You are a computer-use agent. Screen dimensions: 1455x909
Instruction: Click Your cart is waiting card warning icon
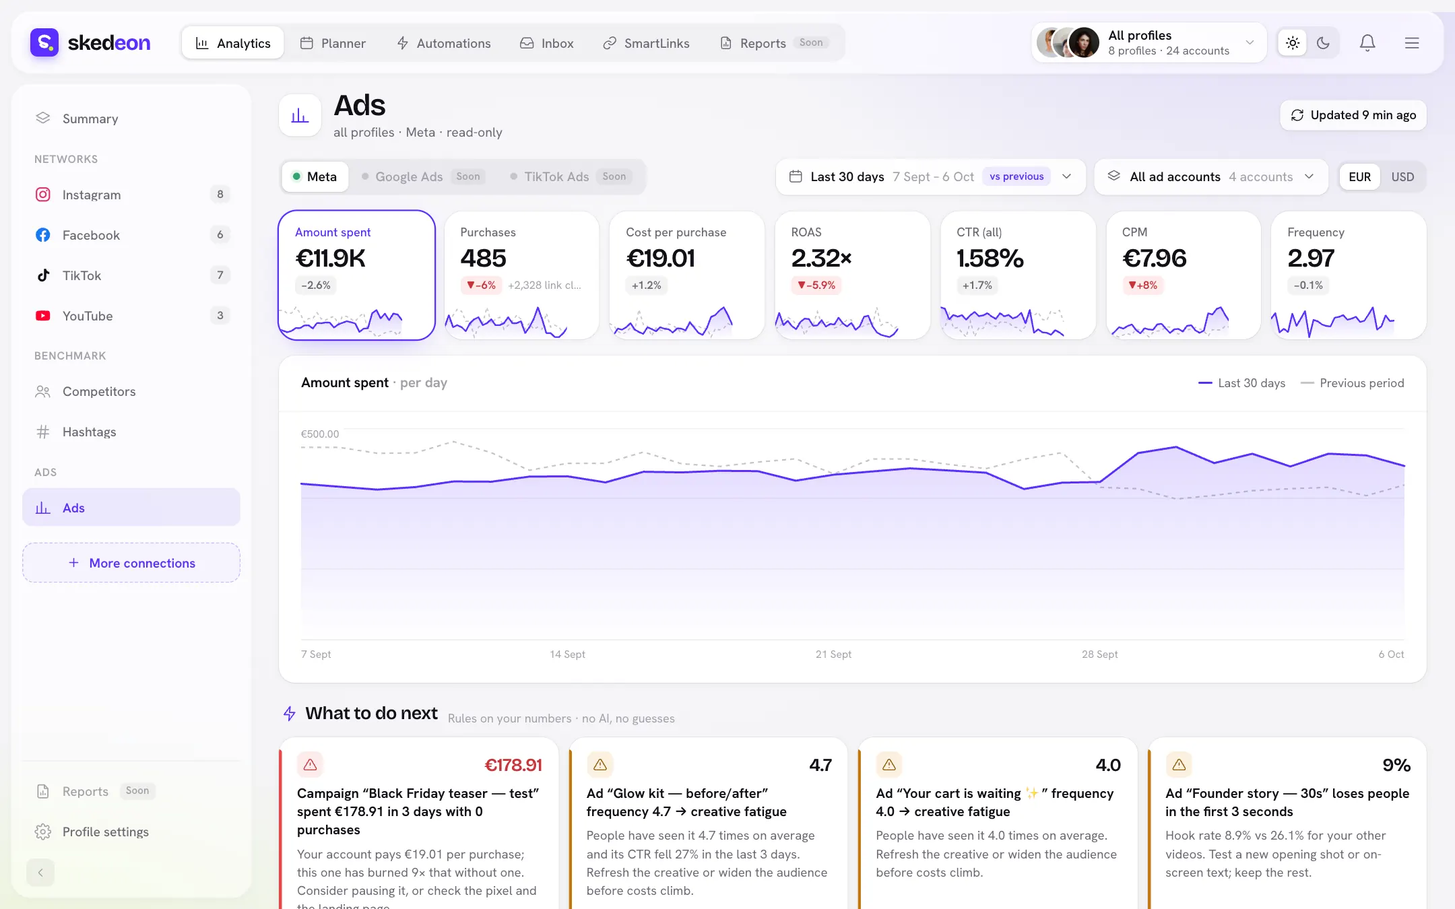(x=889, y=765)
